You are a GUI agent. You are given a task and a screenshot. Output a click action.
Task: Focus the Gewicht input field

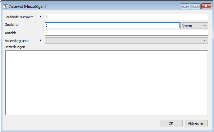(112, 25)
